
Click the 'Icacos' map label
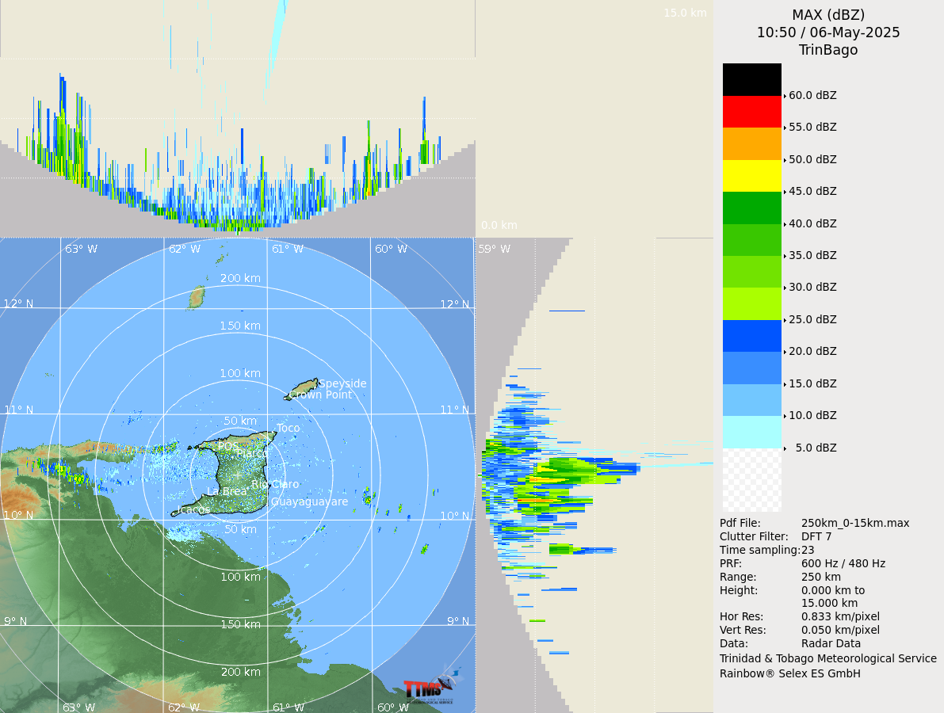click(193, 509)
